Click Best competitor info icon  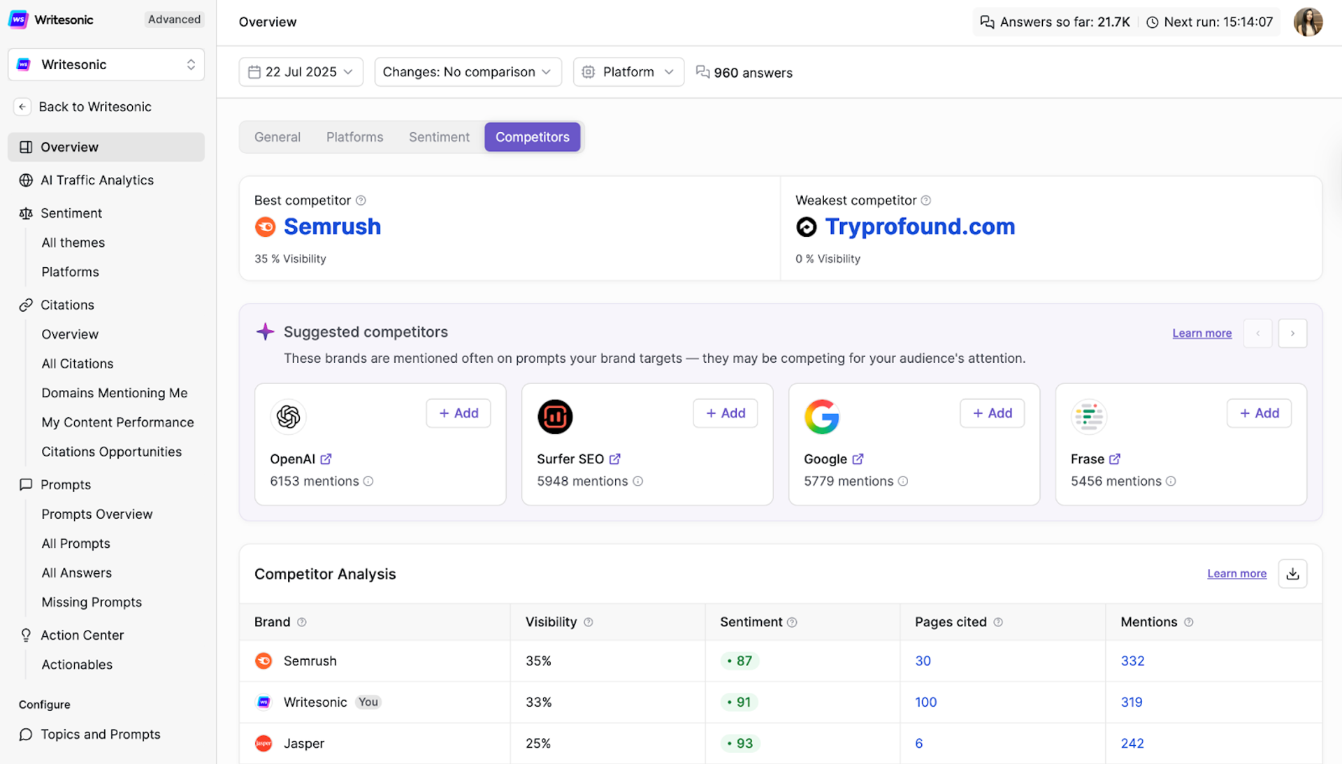(361, 201)
